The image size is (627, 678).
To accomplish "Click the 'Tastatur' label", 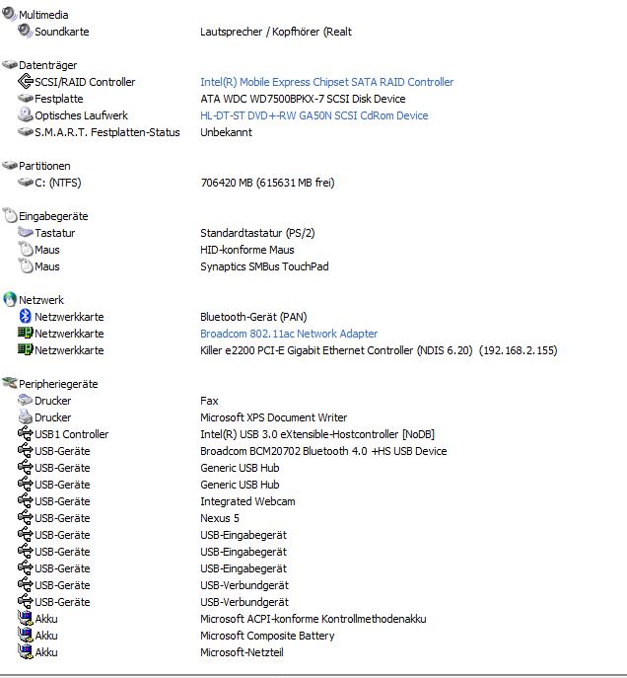I will tap(55, 233).
